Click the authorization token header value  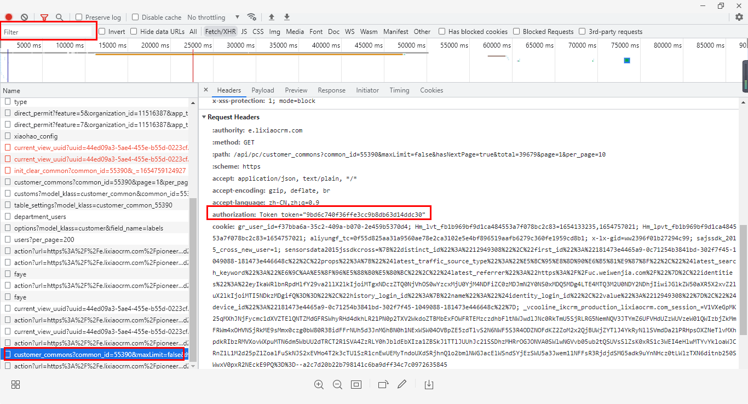[342, 215]
